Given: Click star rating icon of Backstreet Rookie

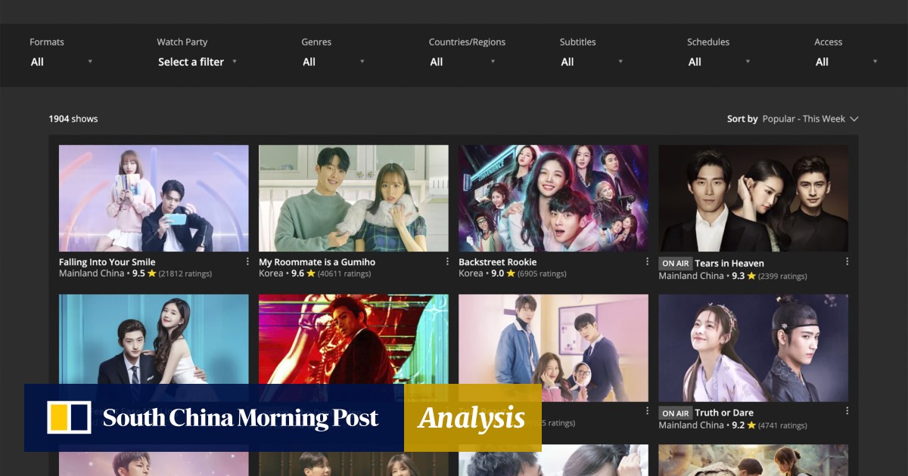Looking at the screenshot, I should (511, 274).
